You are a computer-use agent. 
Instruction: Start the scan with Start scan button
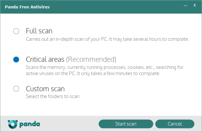click(x=126, y=124)
